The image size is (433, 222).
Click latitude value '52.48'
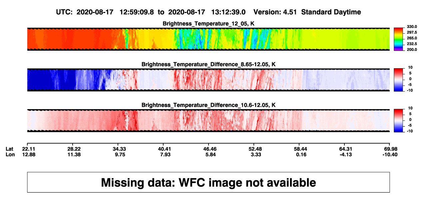click(255, 149)
